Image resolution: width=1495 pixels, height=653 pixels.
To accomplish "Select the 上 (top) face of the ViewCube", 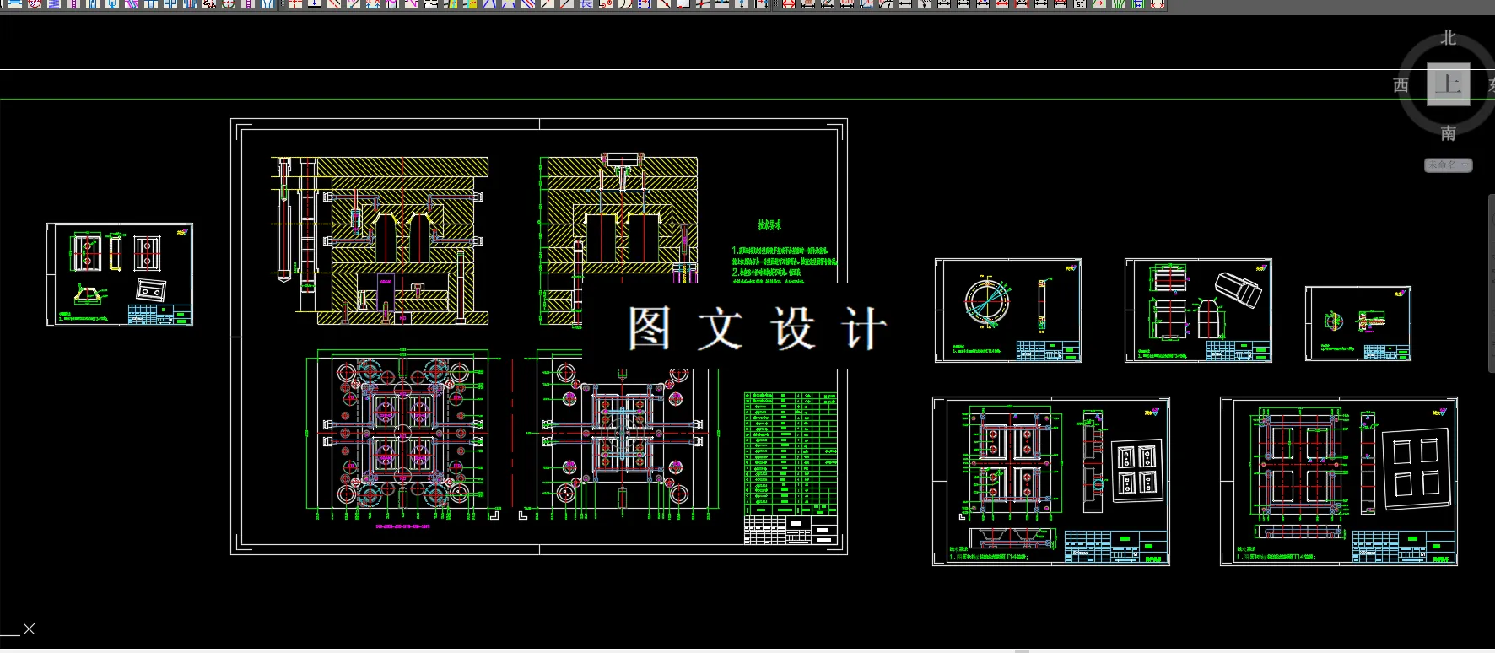I will pos(1448,84).
